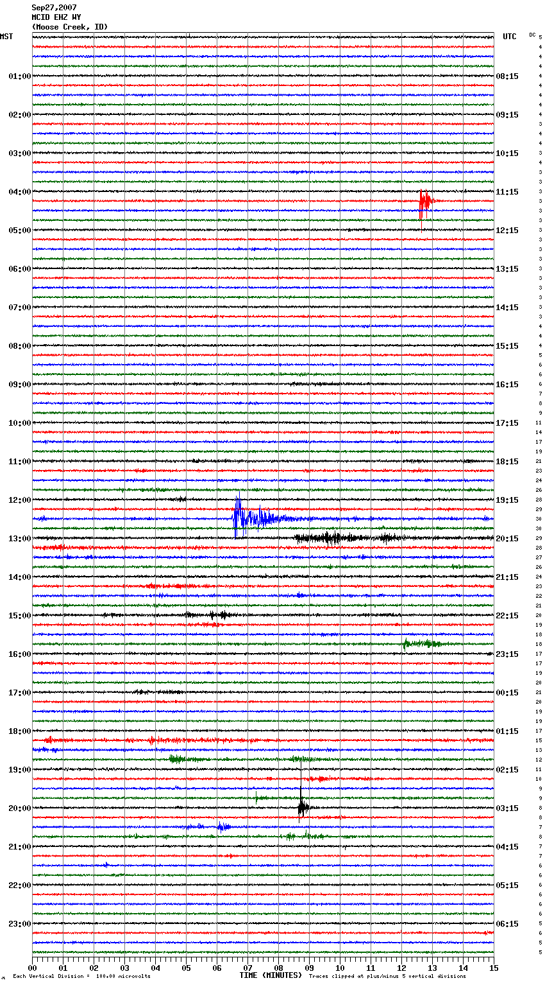
Task: Select the MST hour label "17:00"
Action: 20,693
